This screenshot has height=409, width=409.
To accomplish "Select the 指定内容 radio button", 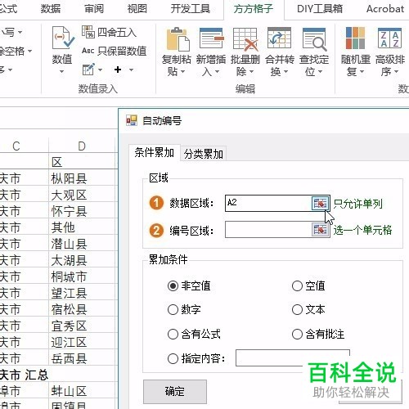I will pyautogui.click(x=173, y=358).
